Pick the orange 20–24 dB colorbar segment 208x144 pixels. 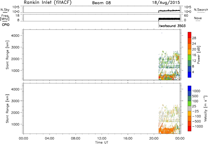tap(190, 46)
